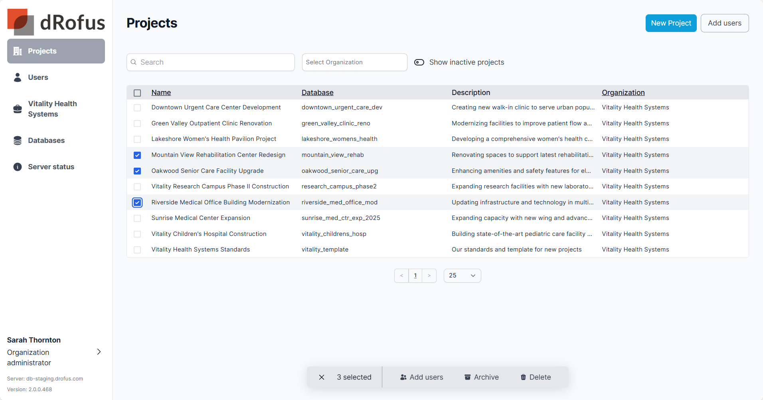This screenshot has height=400, width=763.
Task: Open the Select Organization dropdown
Action: point(354,62)
